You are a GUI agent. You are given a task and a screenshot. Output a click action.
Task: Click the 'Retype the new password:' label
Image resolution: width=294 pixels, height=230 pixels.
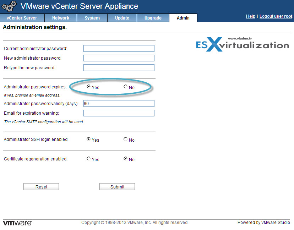29,68
